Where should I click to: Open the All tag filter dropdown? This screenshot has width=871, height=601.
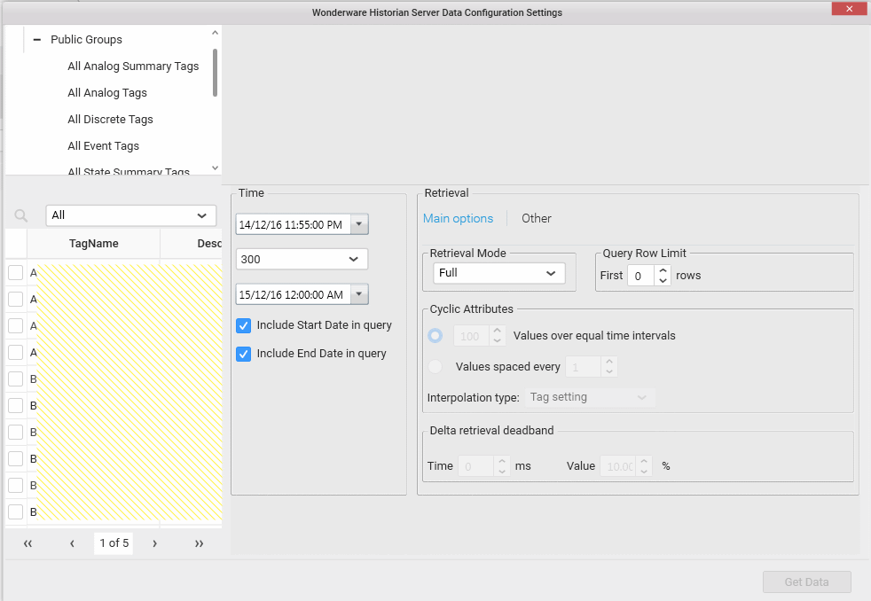(x=131, y=215)
